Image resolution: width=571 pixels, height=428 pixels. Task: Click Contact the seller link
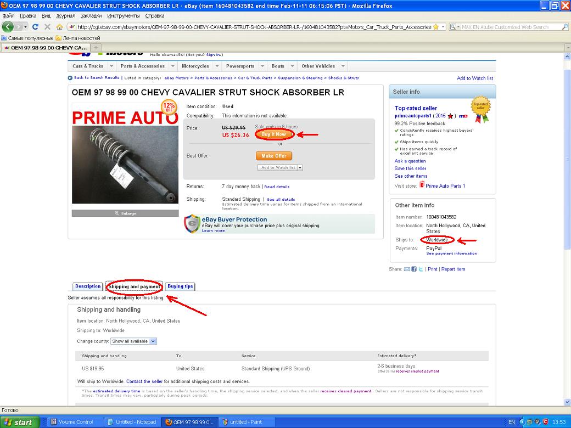pos(144,381)
